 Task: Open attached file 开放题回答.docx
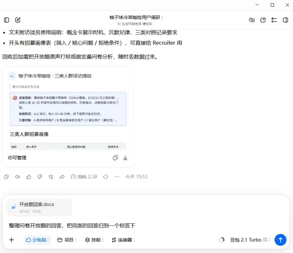39,207
